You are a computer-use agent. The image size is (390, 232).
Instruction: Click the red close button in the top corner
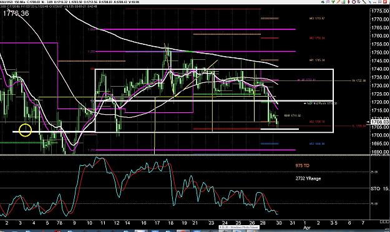tap(385, 2)
